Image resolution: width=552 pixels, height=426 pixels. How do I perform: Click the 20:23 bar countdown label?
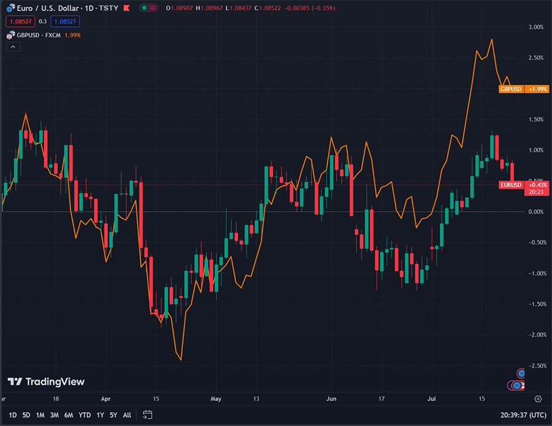[x=536, y=192]
